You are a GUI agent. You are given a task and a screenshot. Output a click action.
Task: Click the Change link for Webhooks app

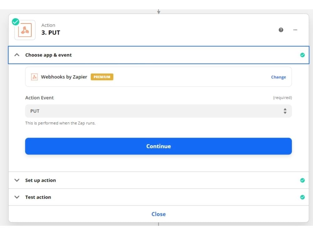(279, 77)
